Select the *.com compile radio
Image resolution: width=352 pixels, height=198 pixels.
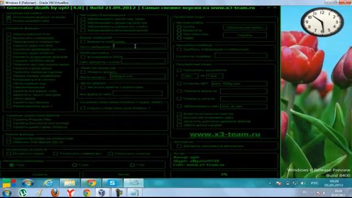tap(75, 165)
